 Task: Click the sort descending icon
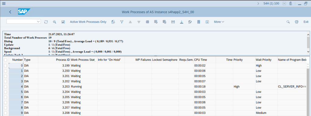pyautogui.click(x=139, y=22)
